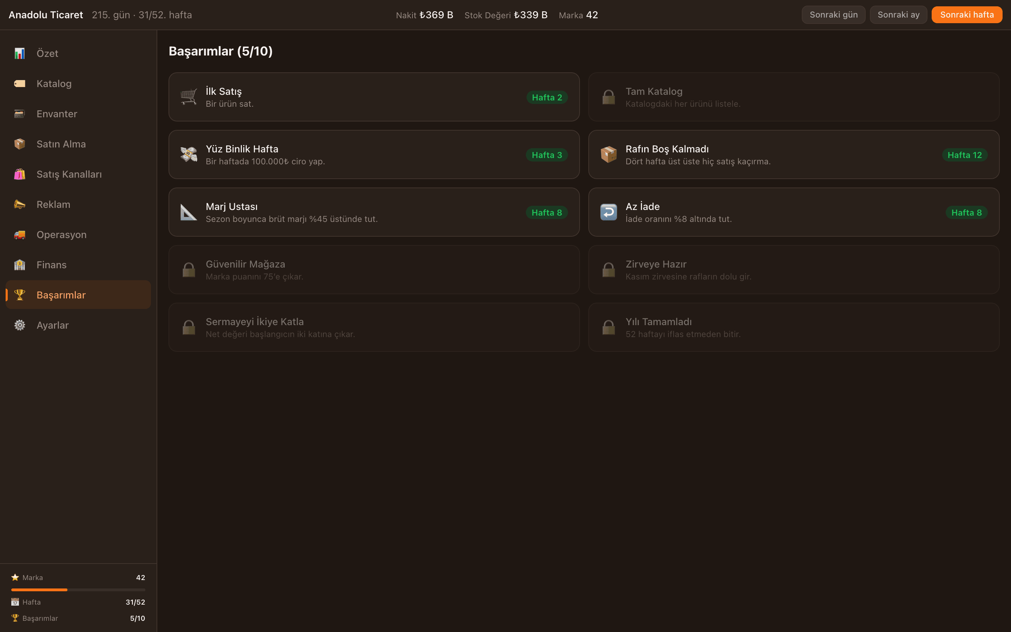
Task: Click the Marka progress bar in sidebar
Action: click(78, 590)
